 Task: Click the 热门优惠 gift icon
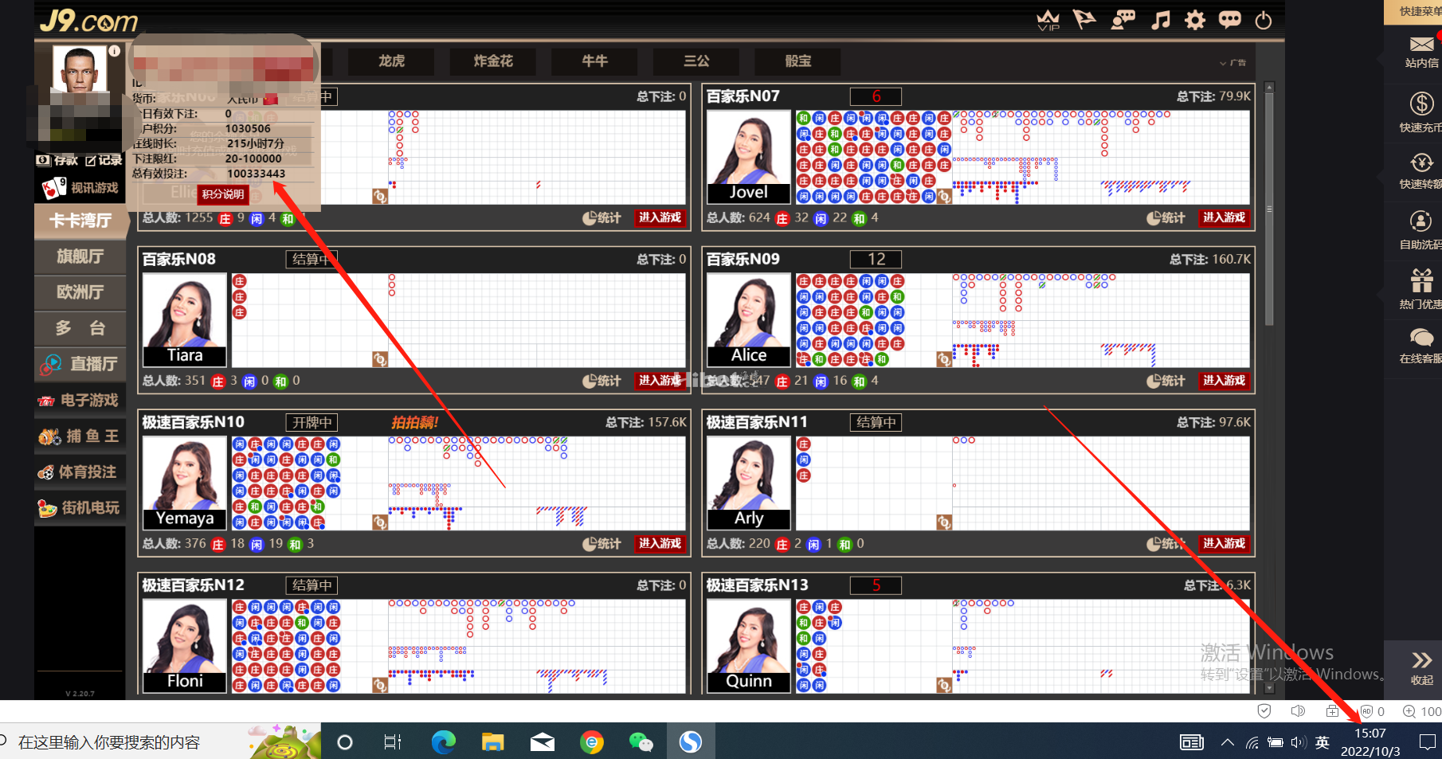[1421, 280]
